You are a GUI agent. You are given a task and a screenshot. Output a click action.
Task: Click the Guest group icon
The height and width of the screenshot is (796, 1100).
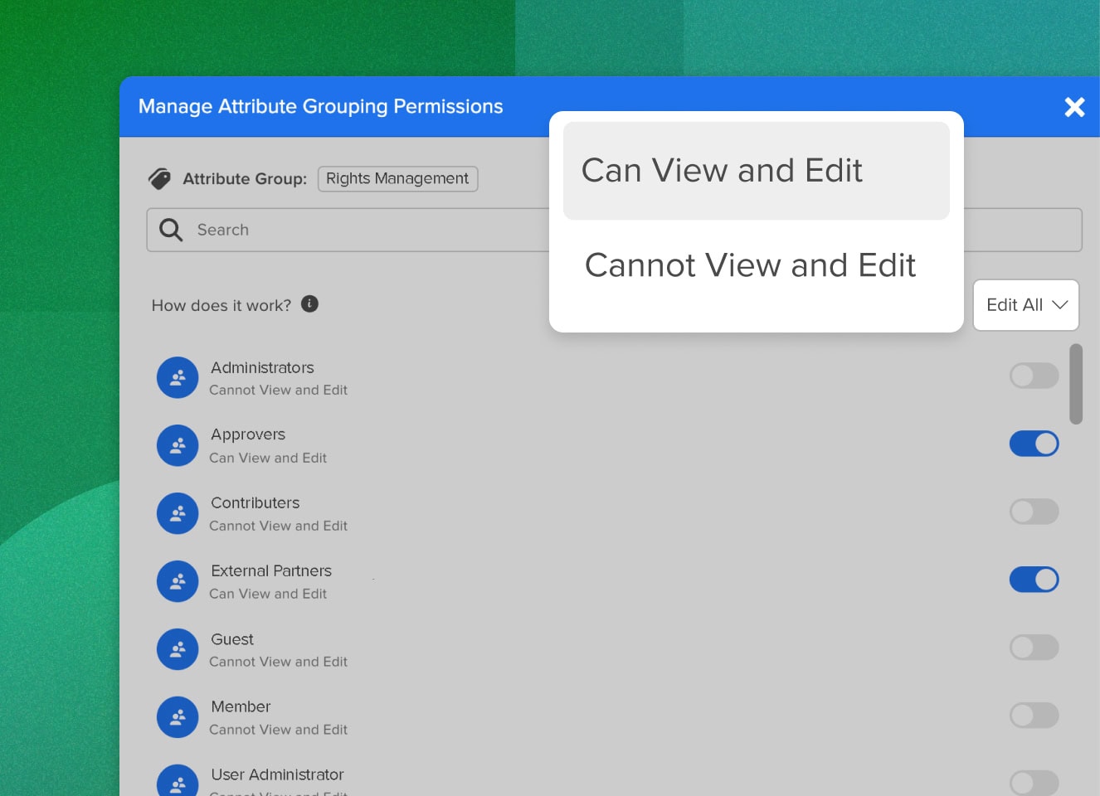(177, 649)
